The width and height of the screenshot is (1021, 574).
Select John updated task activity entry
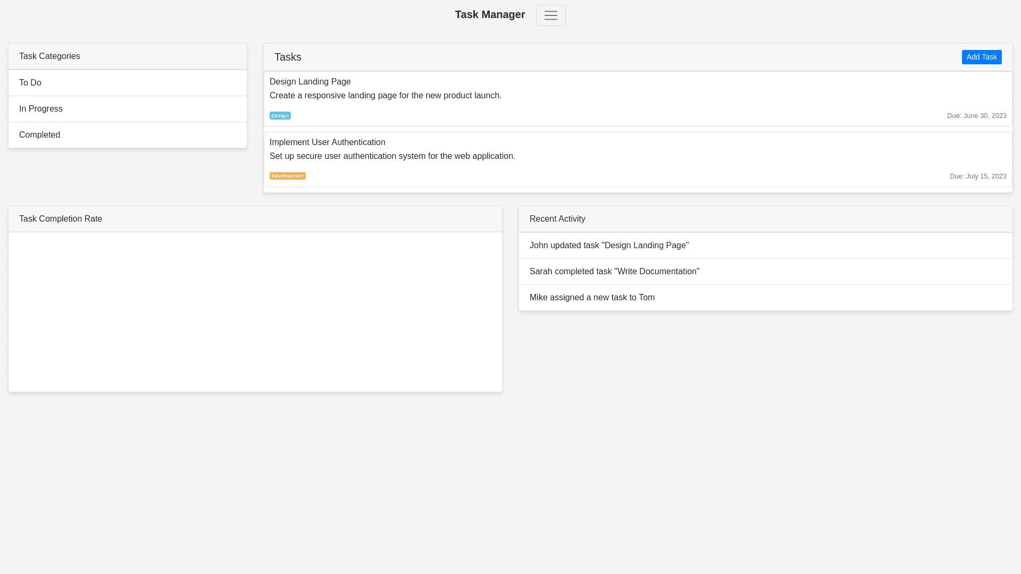tap(609, 246)
